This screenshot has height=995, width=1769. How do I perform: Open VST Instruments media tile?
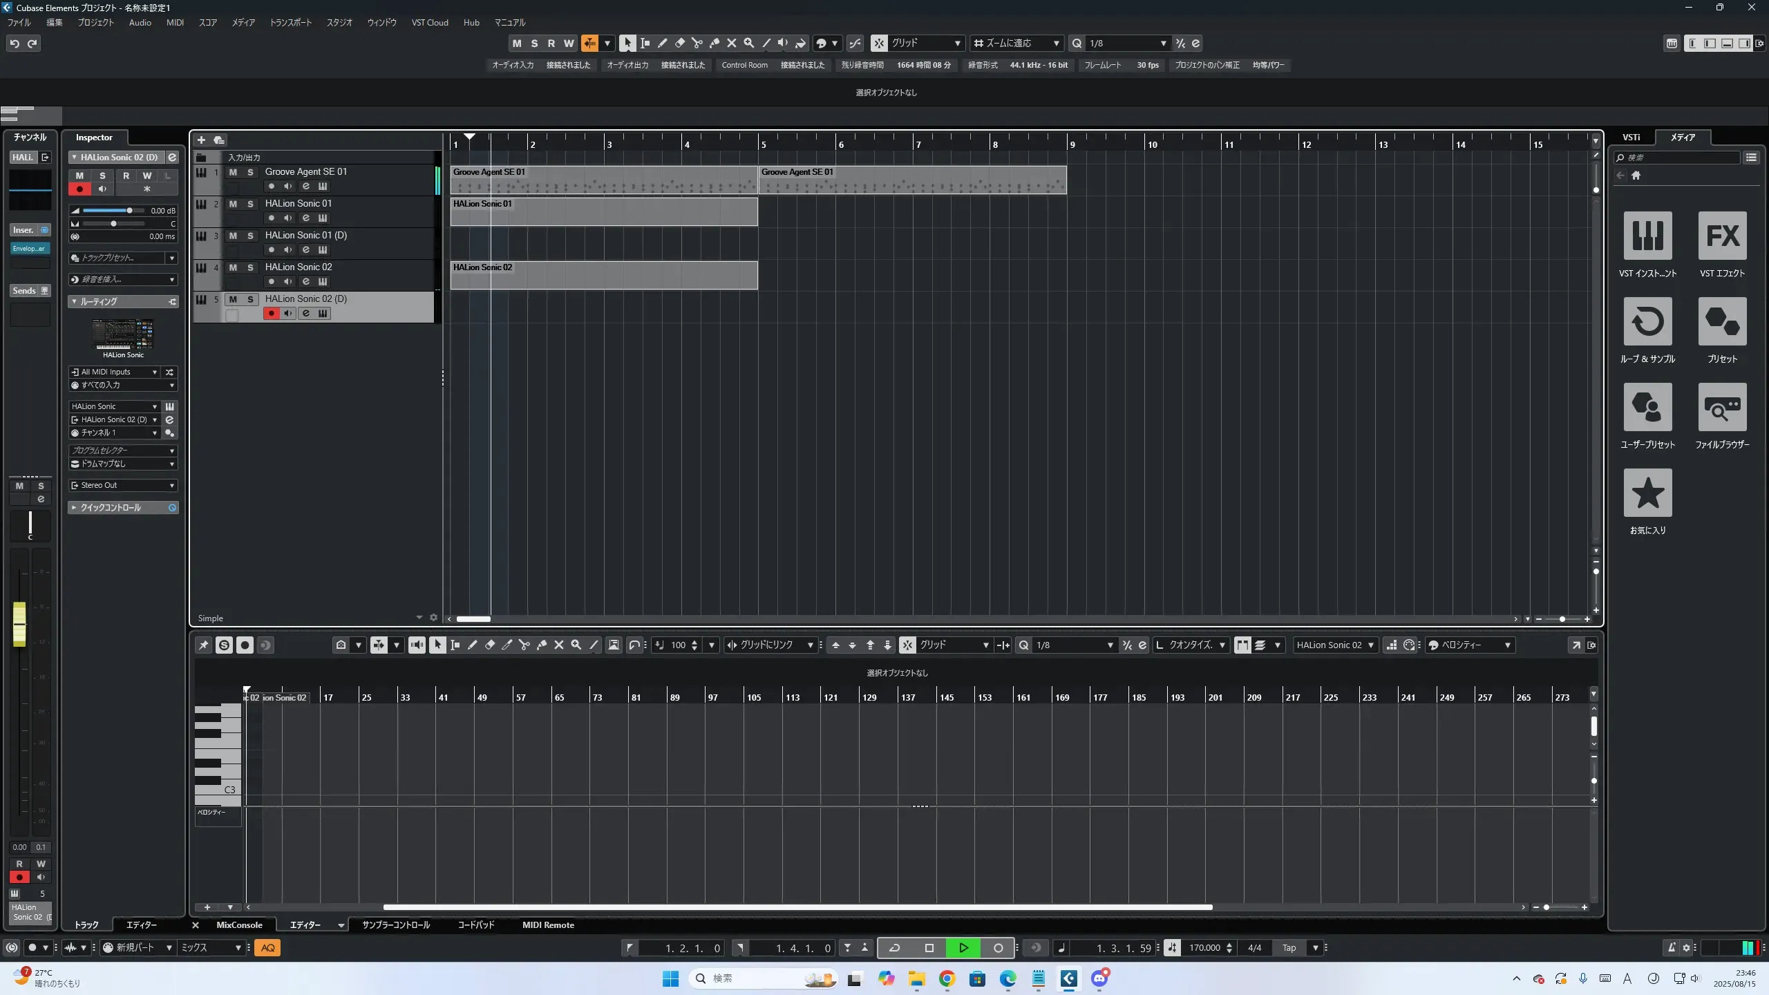click(1647, 236)
